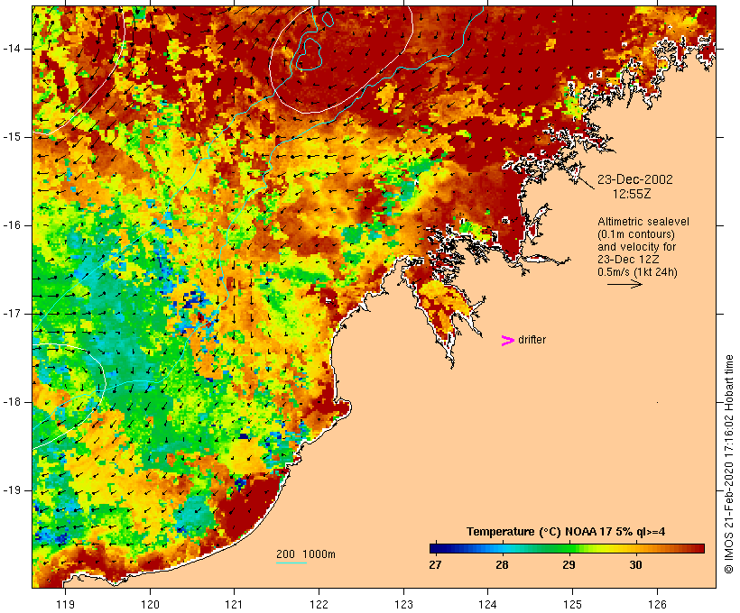Click longitude axis label 119

pyautogui.click(x=66, y=605)
